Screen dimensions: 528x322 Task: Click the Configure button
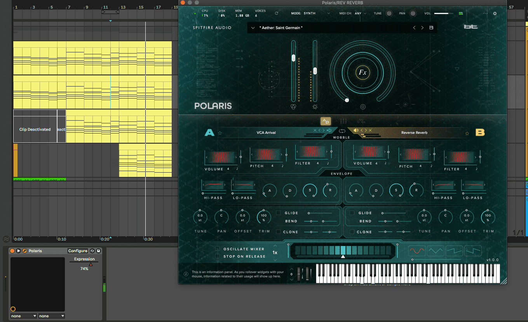78,251
